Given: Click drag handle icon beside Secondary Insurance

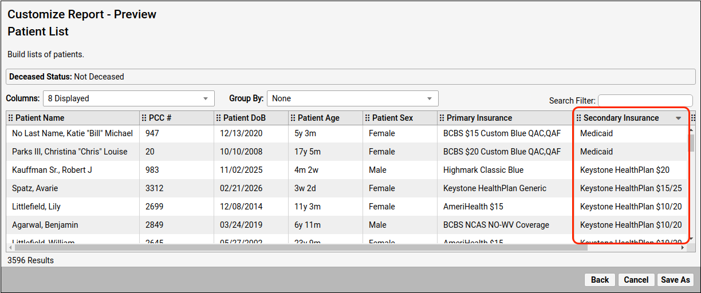Looking at the screenshot, I should tap(579, 118).
